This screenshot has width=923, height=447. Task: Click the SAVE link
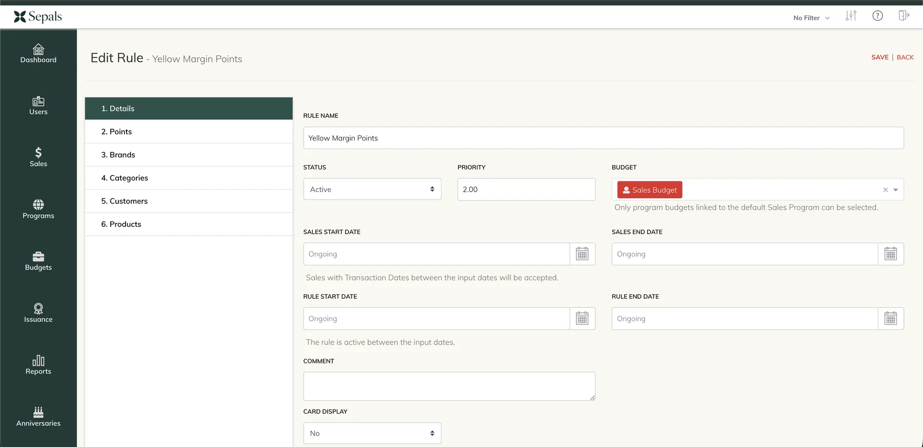tap(880, 57)
